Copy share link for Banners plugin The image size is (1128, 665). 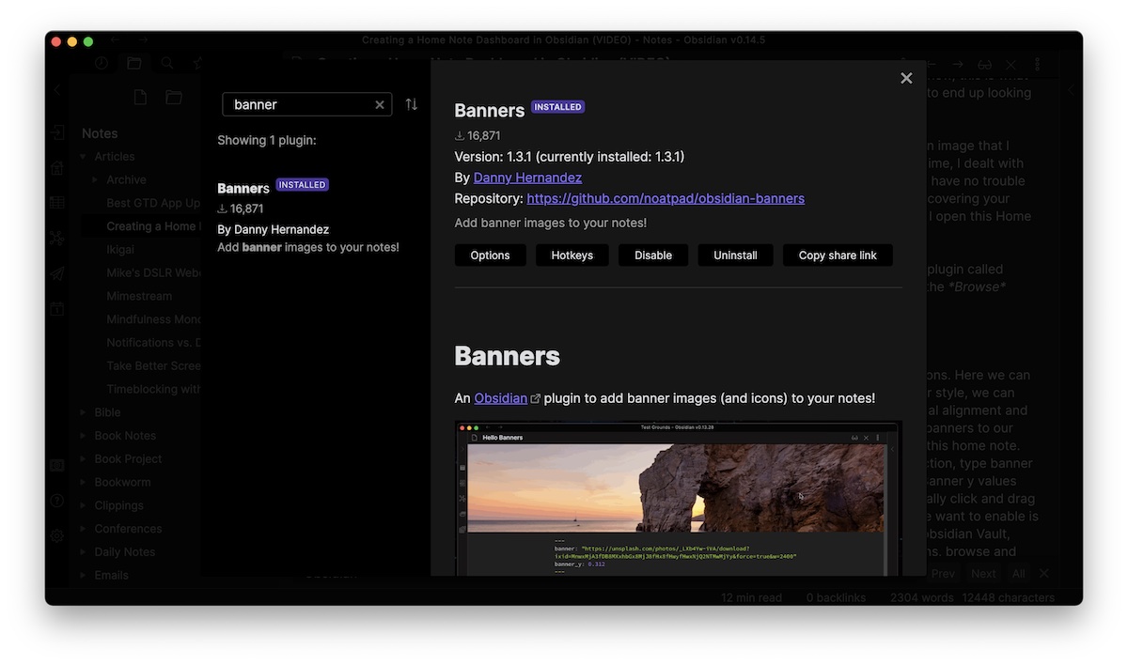[x=838, y=255]
